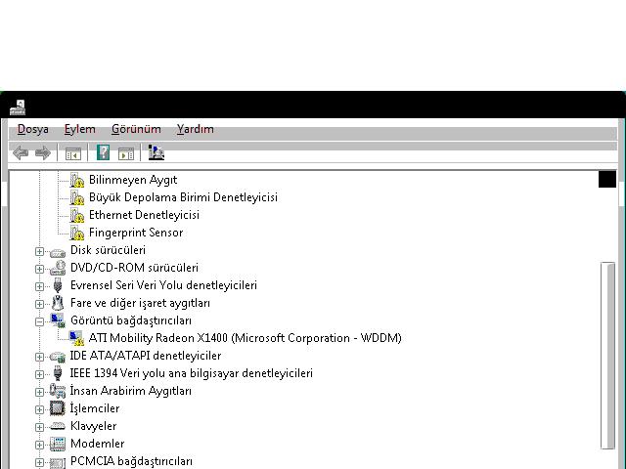The height and width of the screenshot is (469, 626).
Task: Select the ATI Mobility Radeon X1400 entry
Action: 246,338
